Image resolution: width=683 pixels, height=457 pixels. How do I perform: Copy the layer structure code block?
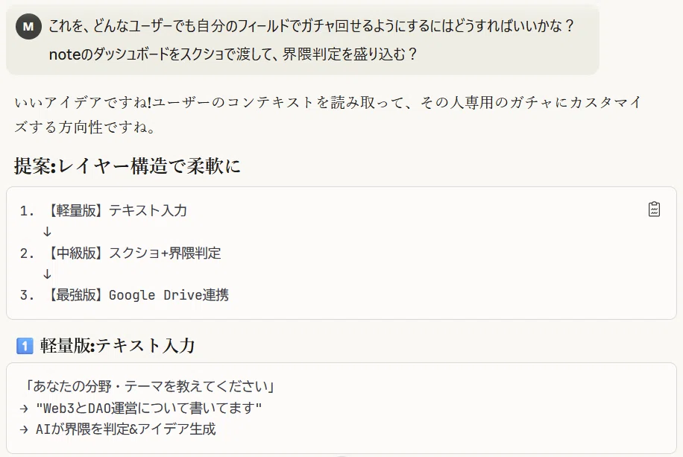point(654,209)
